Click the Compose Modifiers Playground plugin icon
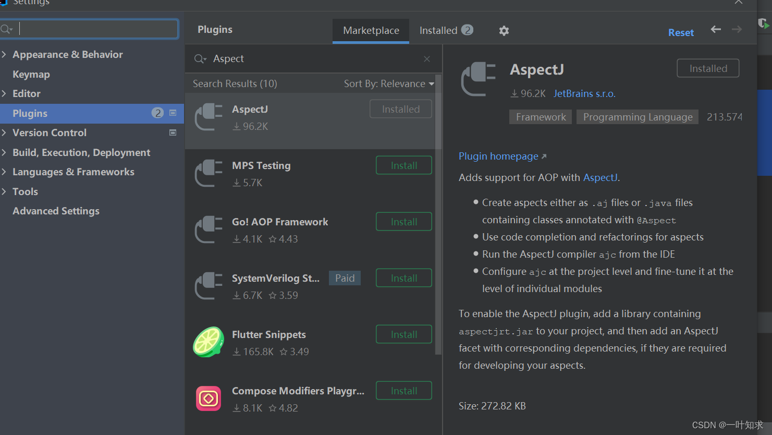 tap(209, 398)
